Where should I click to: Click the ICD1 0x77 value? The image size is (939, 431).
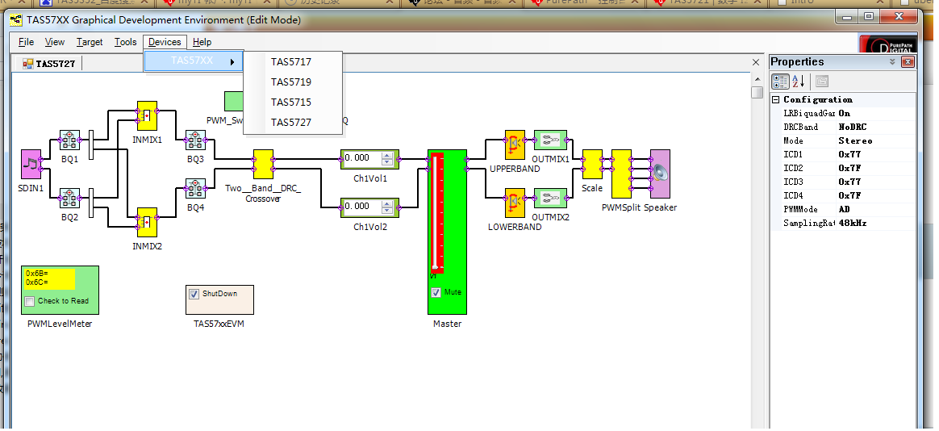[849, 155]
